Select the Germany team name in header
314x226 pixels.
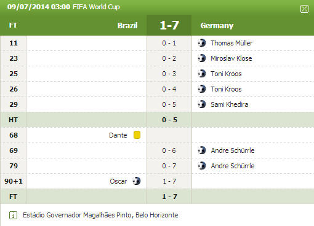pyautogui.click(x=217, y=26)
